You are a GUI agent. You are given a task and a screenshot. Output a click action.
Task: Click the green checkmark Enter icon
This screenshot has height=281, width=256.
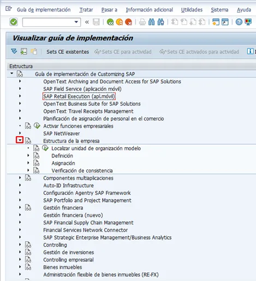coord(14,22)
